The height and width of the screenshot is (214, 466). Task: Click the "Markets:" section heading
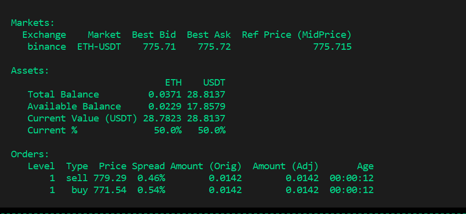click(33, 23)
